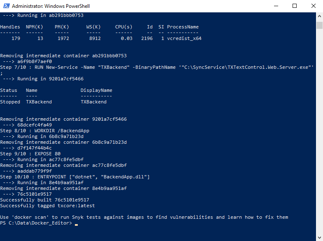
Task: Click the prompt 'PS C:\Data\Docker_Editor>'
Action: point(36,223)
